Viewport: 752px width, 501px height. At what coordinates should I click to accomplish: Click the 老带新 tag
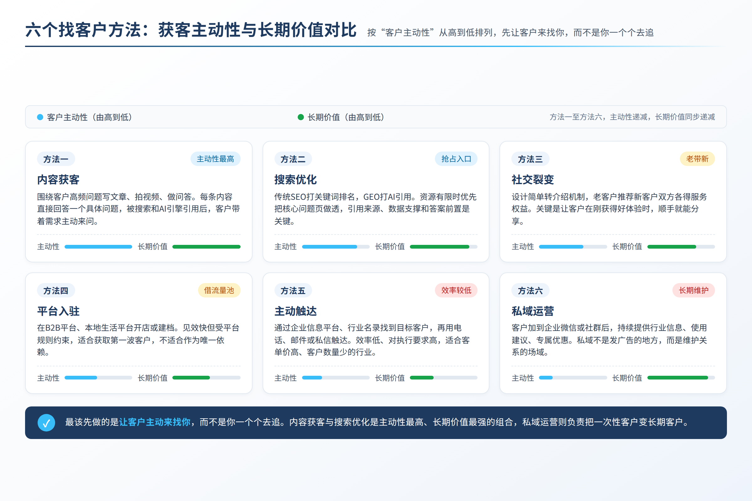[x=697, y=159]
